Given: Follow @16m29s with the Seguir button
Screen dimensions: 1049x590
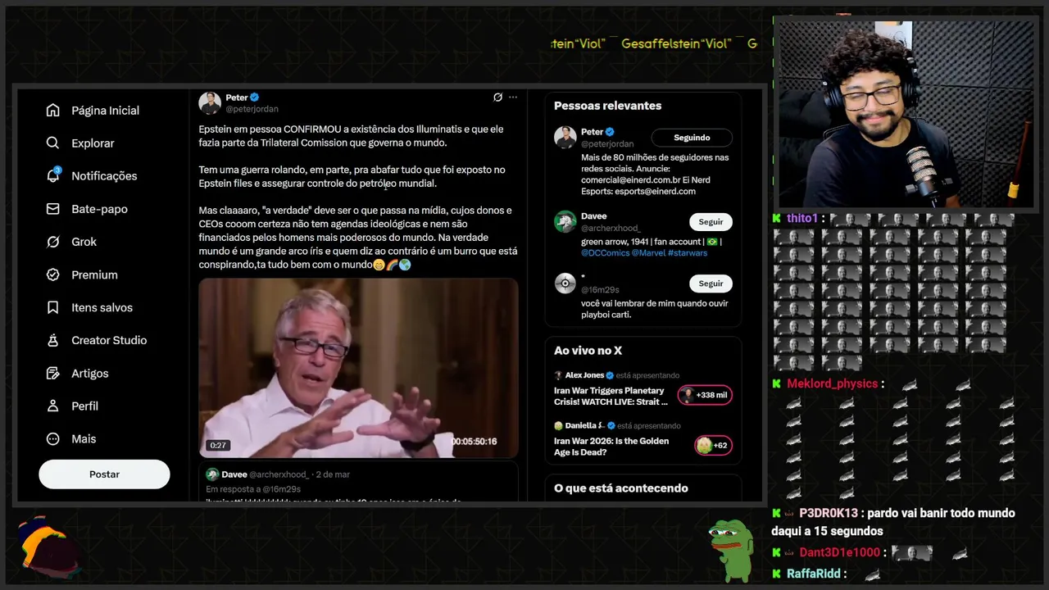Looking at the screenshot, I should pos(711,284).
